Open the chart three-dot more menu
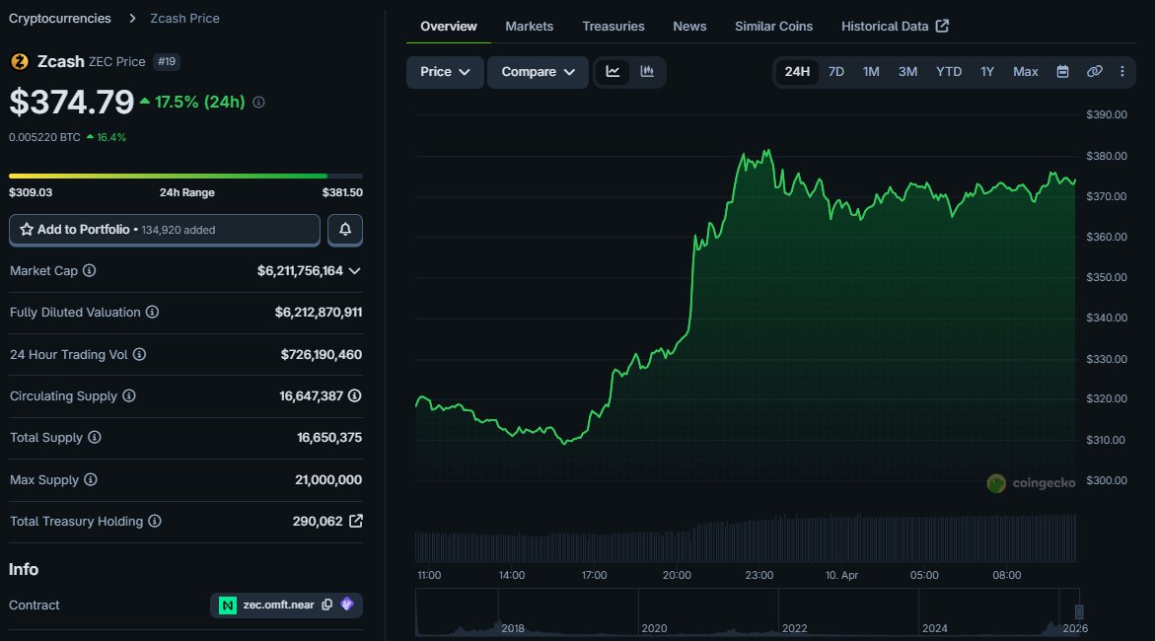This screenshot has width=1155, height=641. 1121,72
